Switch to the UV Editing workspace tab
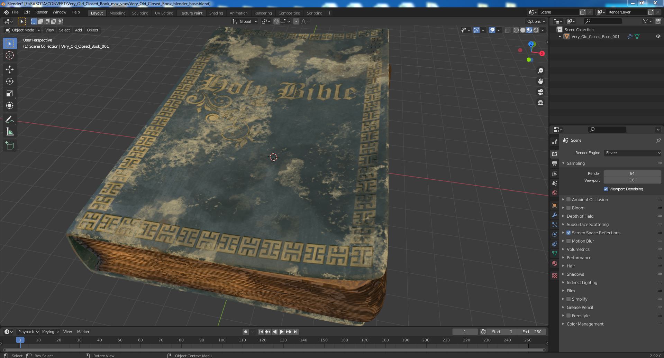The height and width of the screenshot is (358, 664). click(164, 13)
